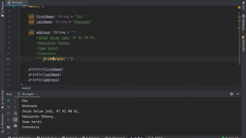This screenshot has width=246, height=138.
Task: Click 'Indonesia' in console output
Action: click(30, 127)
